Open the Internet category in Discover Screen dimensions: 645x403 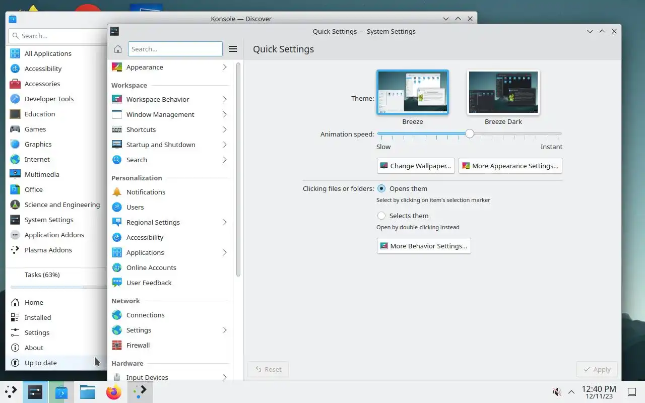(56, 159)
